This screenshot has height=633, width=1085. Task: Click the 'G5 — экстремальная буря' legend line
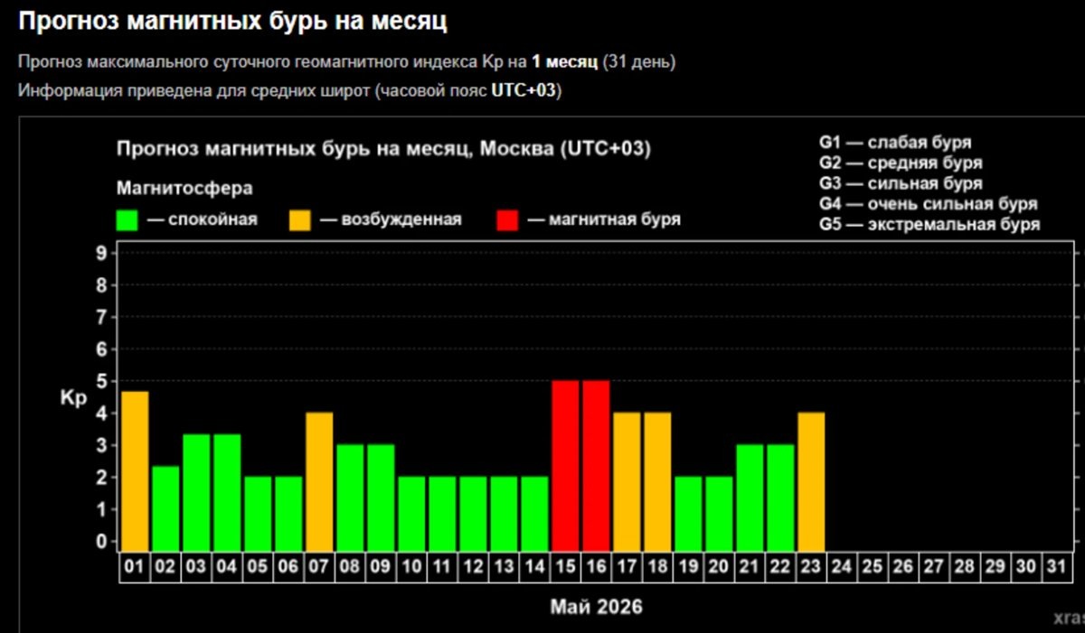point(929,225)
